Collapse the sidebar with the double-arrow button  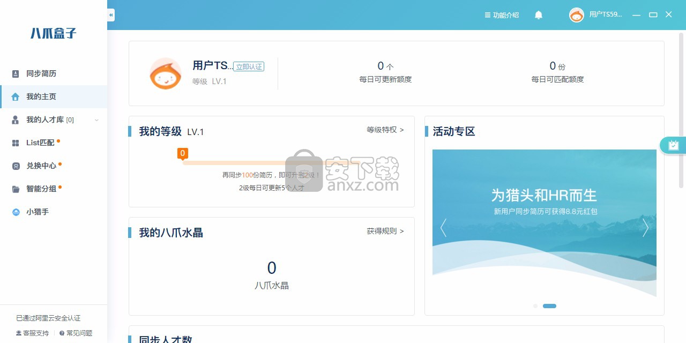point(111,15)
